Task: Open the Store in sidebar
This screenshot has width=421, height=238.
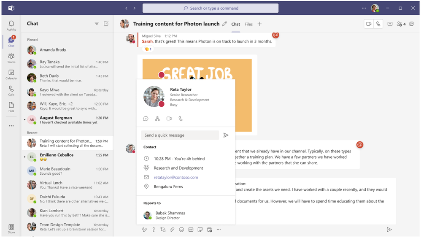Action: click(11, 229)
